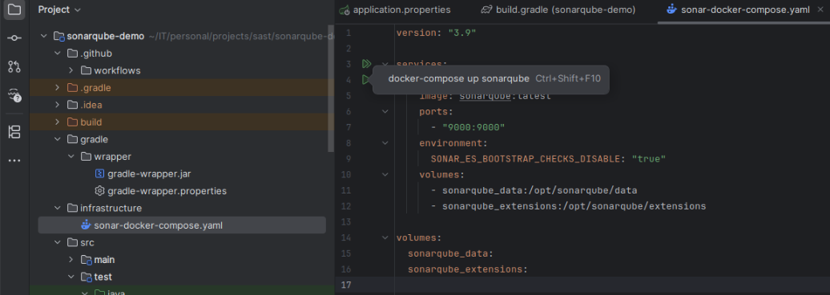Collapse the src folder
This screenshot has width=830, height=295.
point(58,242)
